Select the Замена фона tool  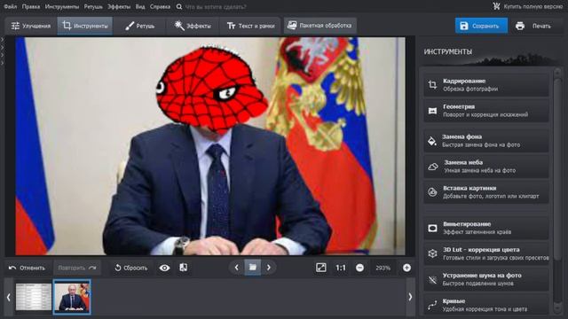[x=486, y=141]
